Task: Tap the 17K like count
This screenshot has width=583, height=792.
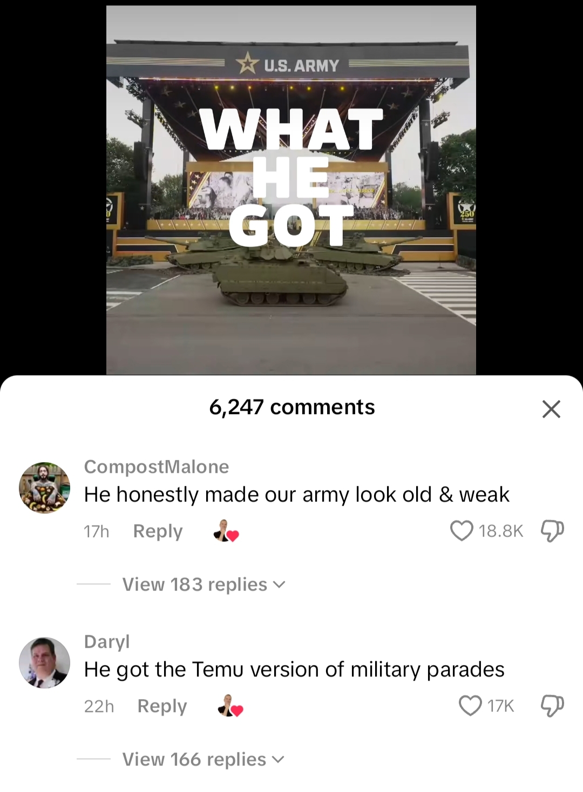Action: (x=500, y=706)
